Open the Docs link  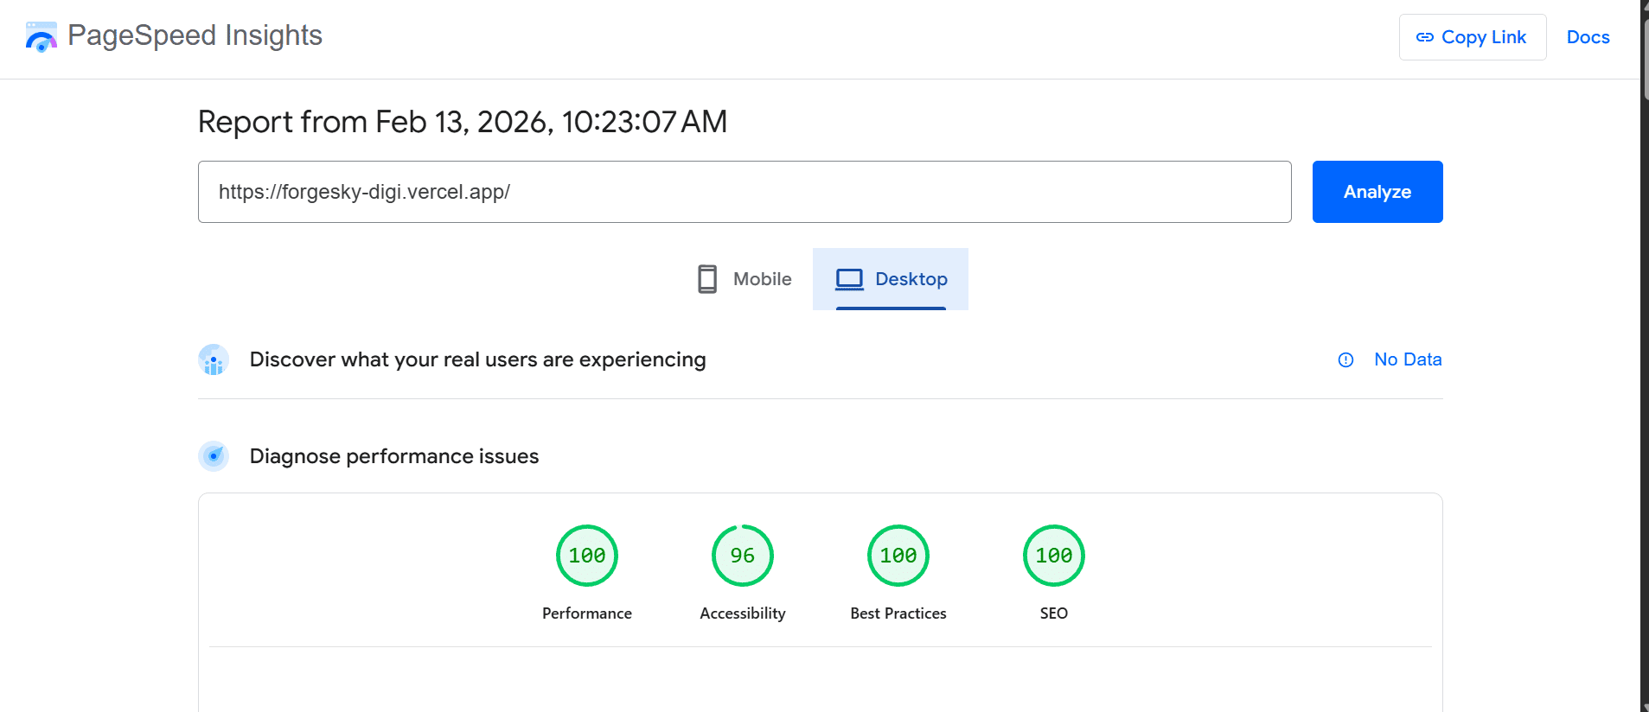tap(1588, 37)
